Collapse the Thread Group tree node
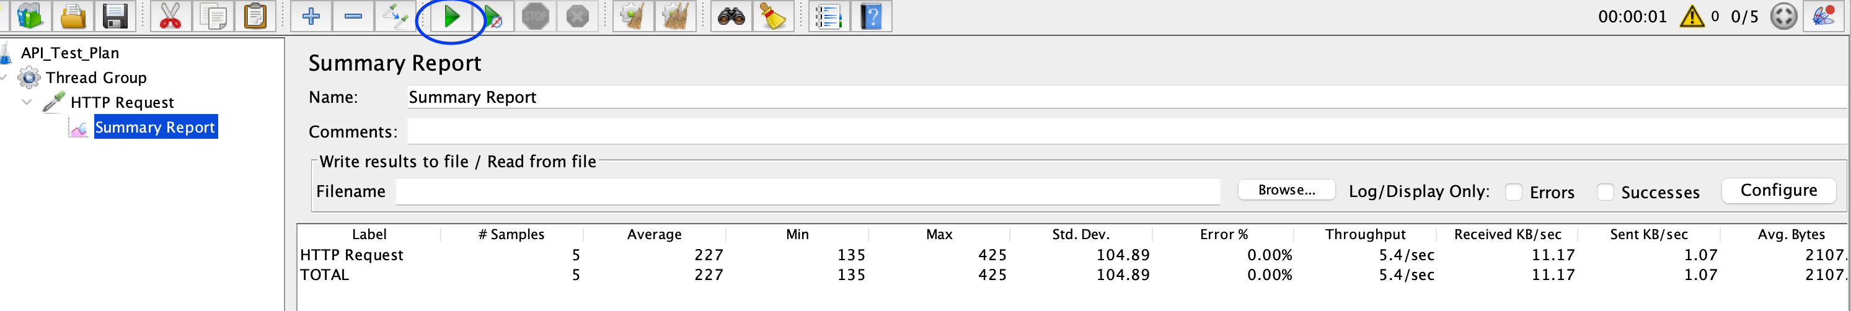 [x=4, y=77]
